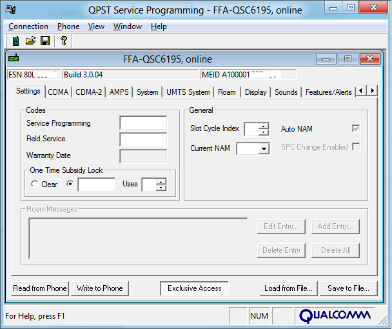Switch to the System tab
Screen dimensions: 392x329
click(148, 92)
